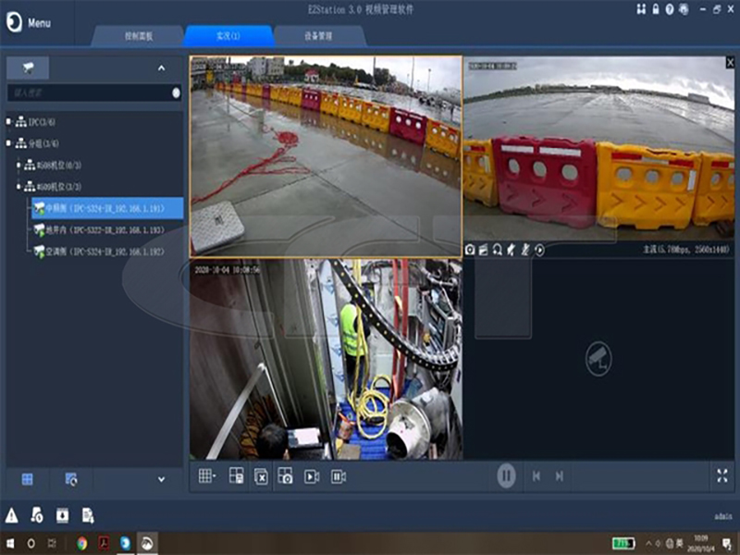The height and width of the screenshot is (555, 740).
Task: Click the device search input field
Action: tap(88, 93)
